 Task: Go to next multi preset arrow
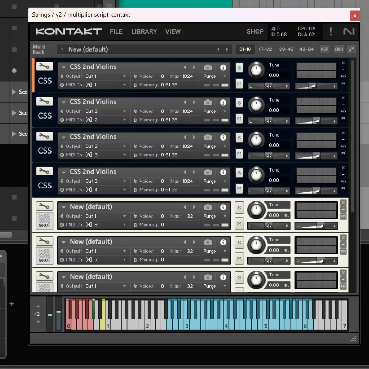[227, 49]
